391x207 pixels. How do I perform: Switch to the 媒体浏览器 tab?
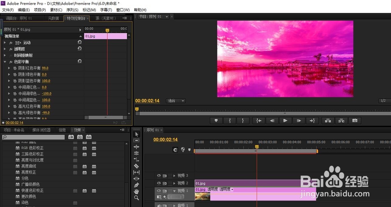point(41,130)
